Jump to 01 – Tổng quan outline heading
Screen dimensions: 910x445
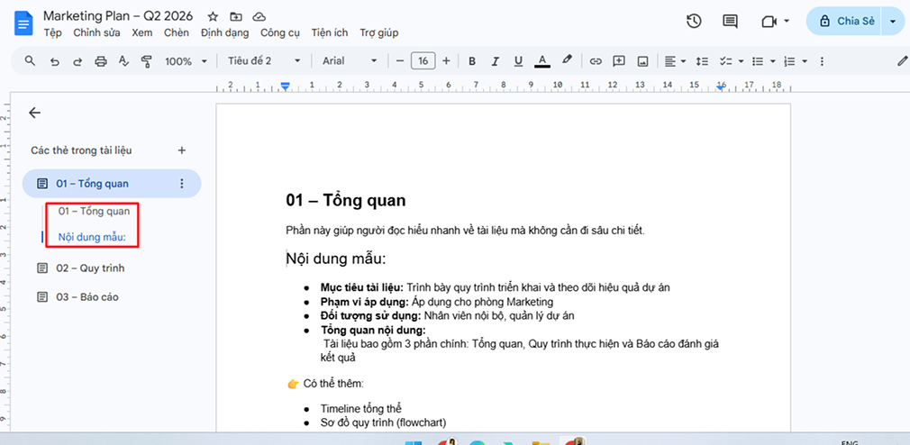pos(94,211)
